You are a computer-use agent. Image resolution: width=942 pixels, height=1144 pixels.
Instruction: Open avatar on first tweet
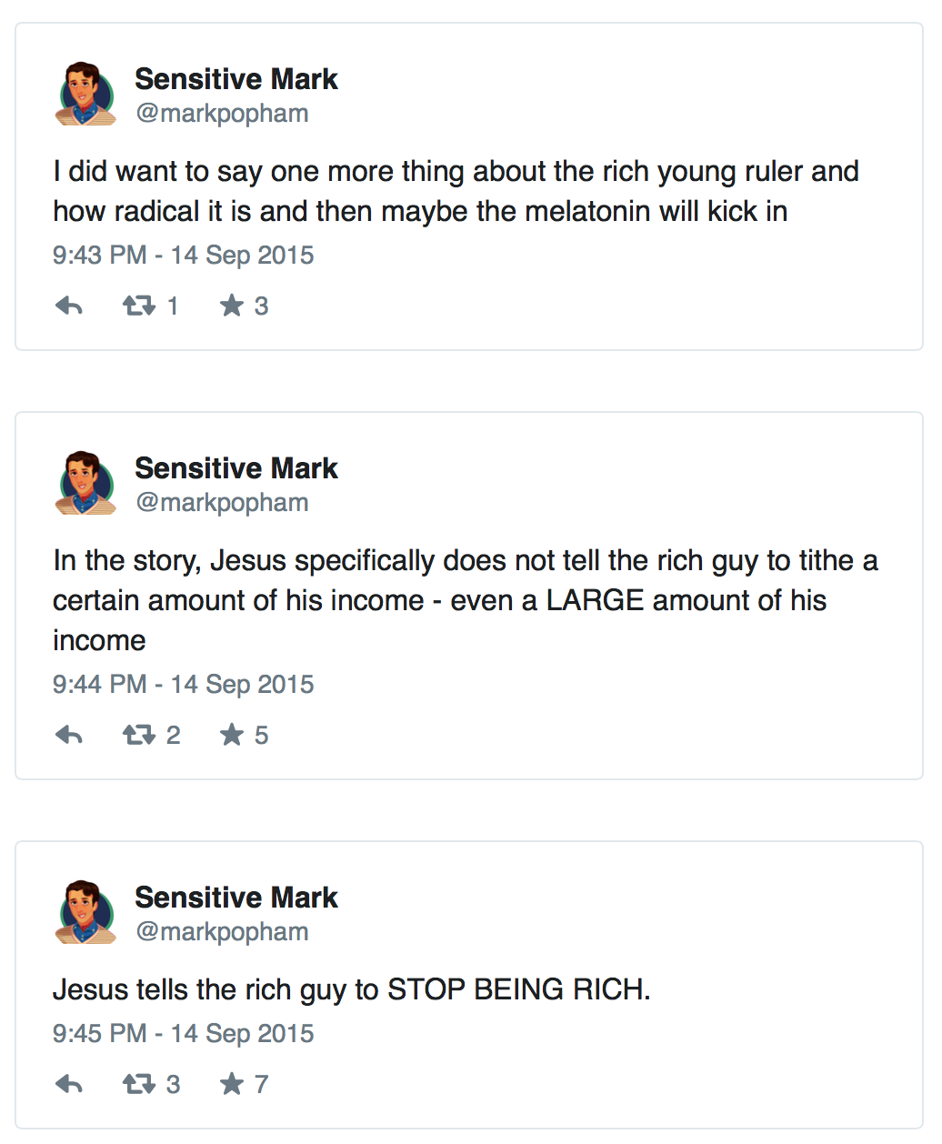click(x=85, y=95)
